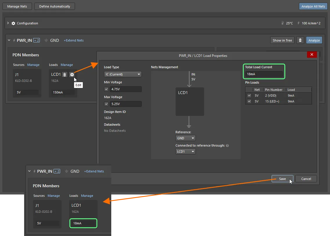The width and height of the screenshot is (330, 236).
Task: Uncheck the pin 2 (VDD) load checkbox
Action: [249, 96]
